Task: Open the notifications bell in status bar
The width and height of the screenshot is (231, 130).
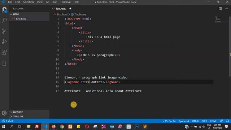Action: [228, 121]
